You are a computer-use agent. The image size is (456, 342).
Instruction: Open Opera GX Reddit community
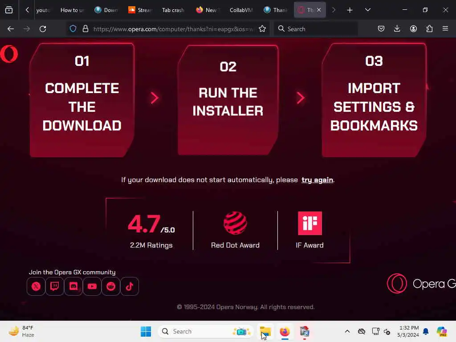pos(111,286)
